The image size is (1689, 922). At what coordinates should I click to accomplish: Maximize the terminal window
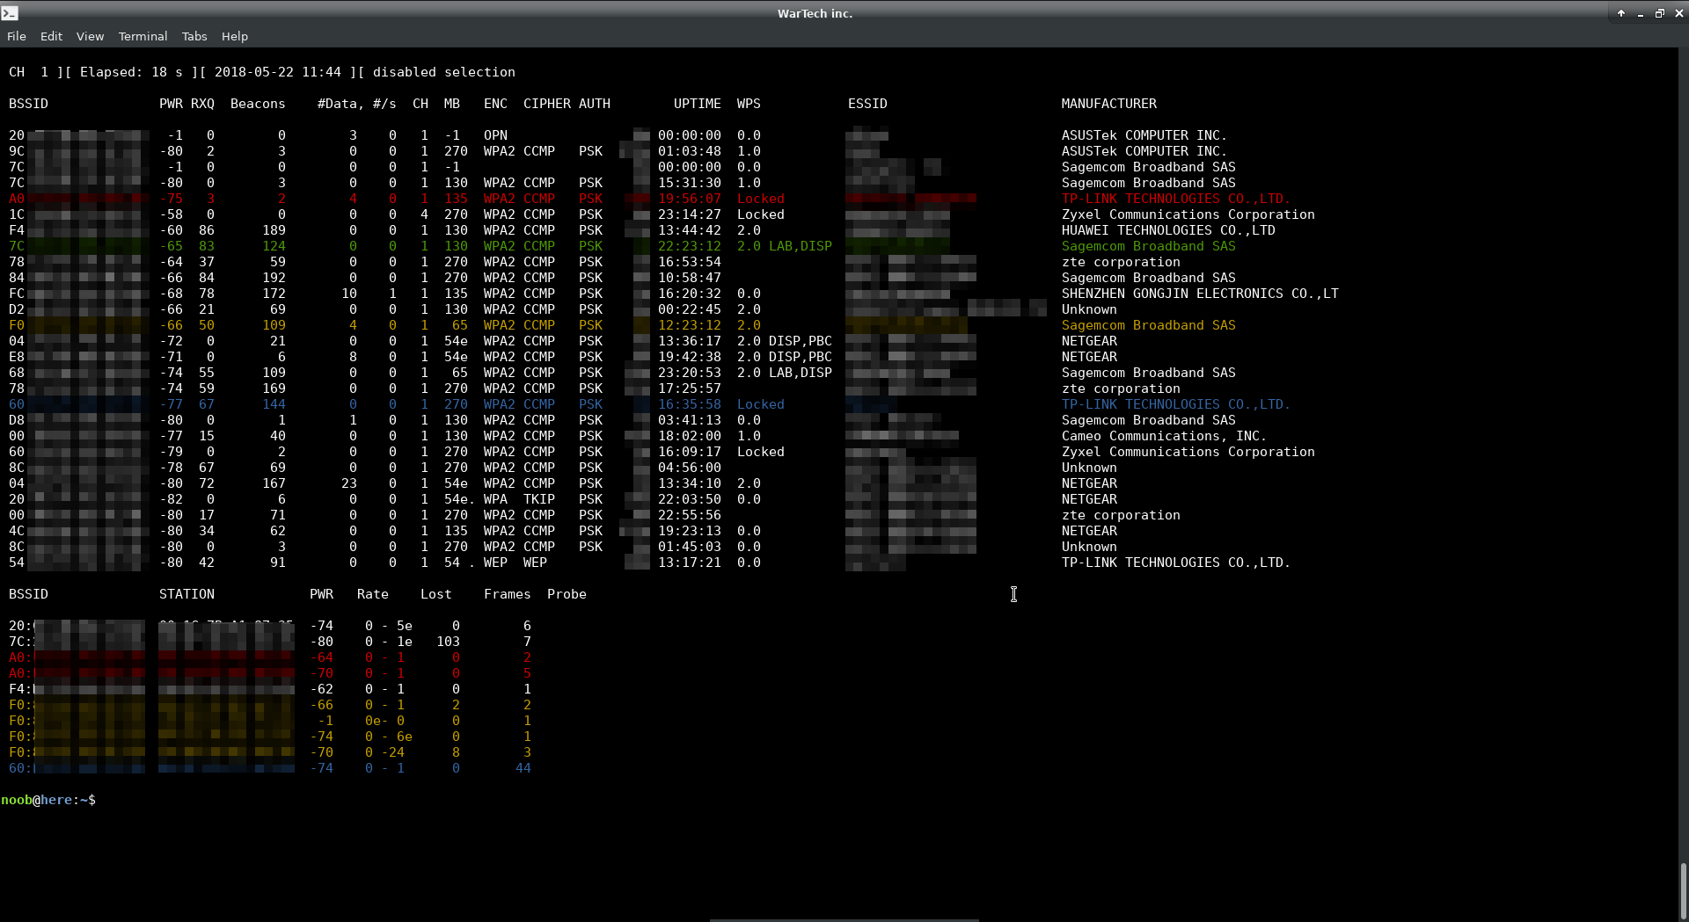[x=1659, y=13]
